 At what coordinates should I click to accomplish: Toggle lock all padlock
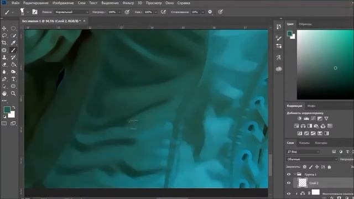[x=330, y=167]
